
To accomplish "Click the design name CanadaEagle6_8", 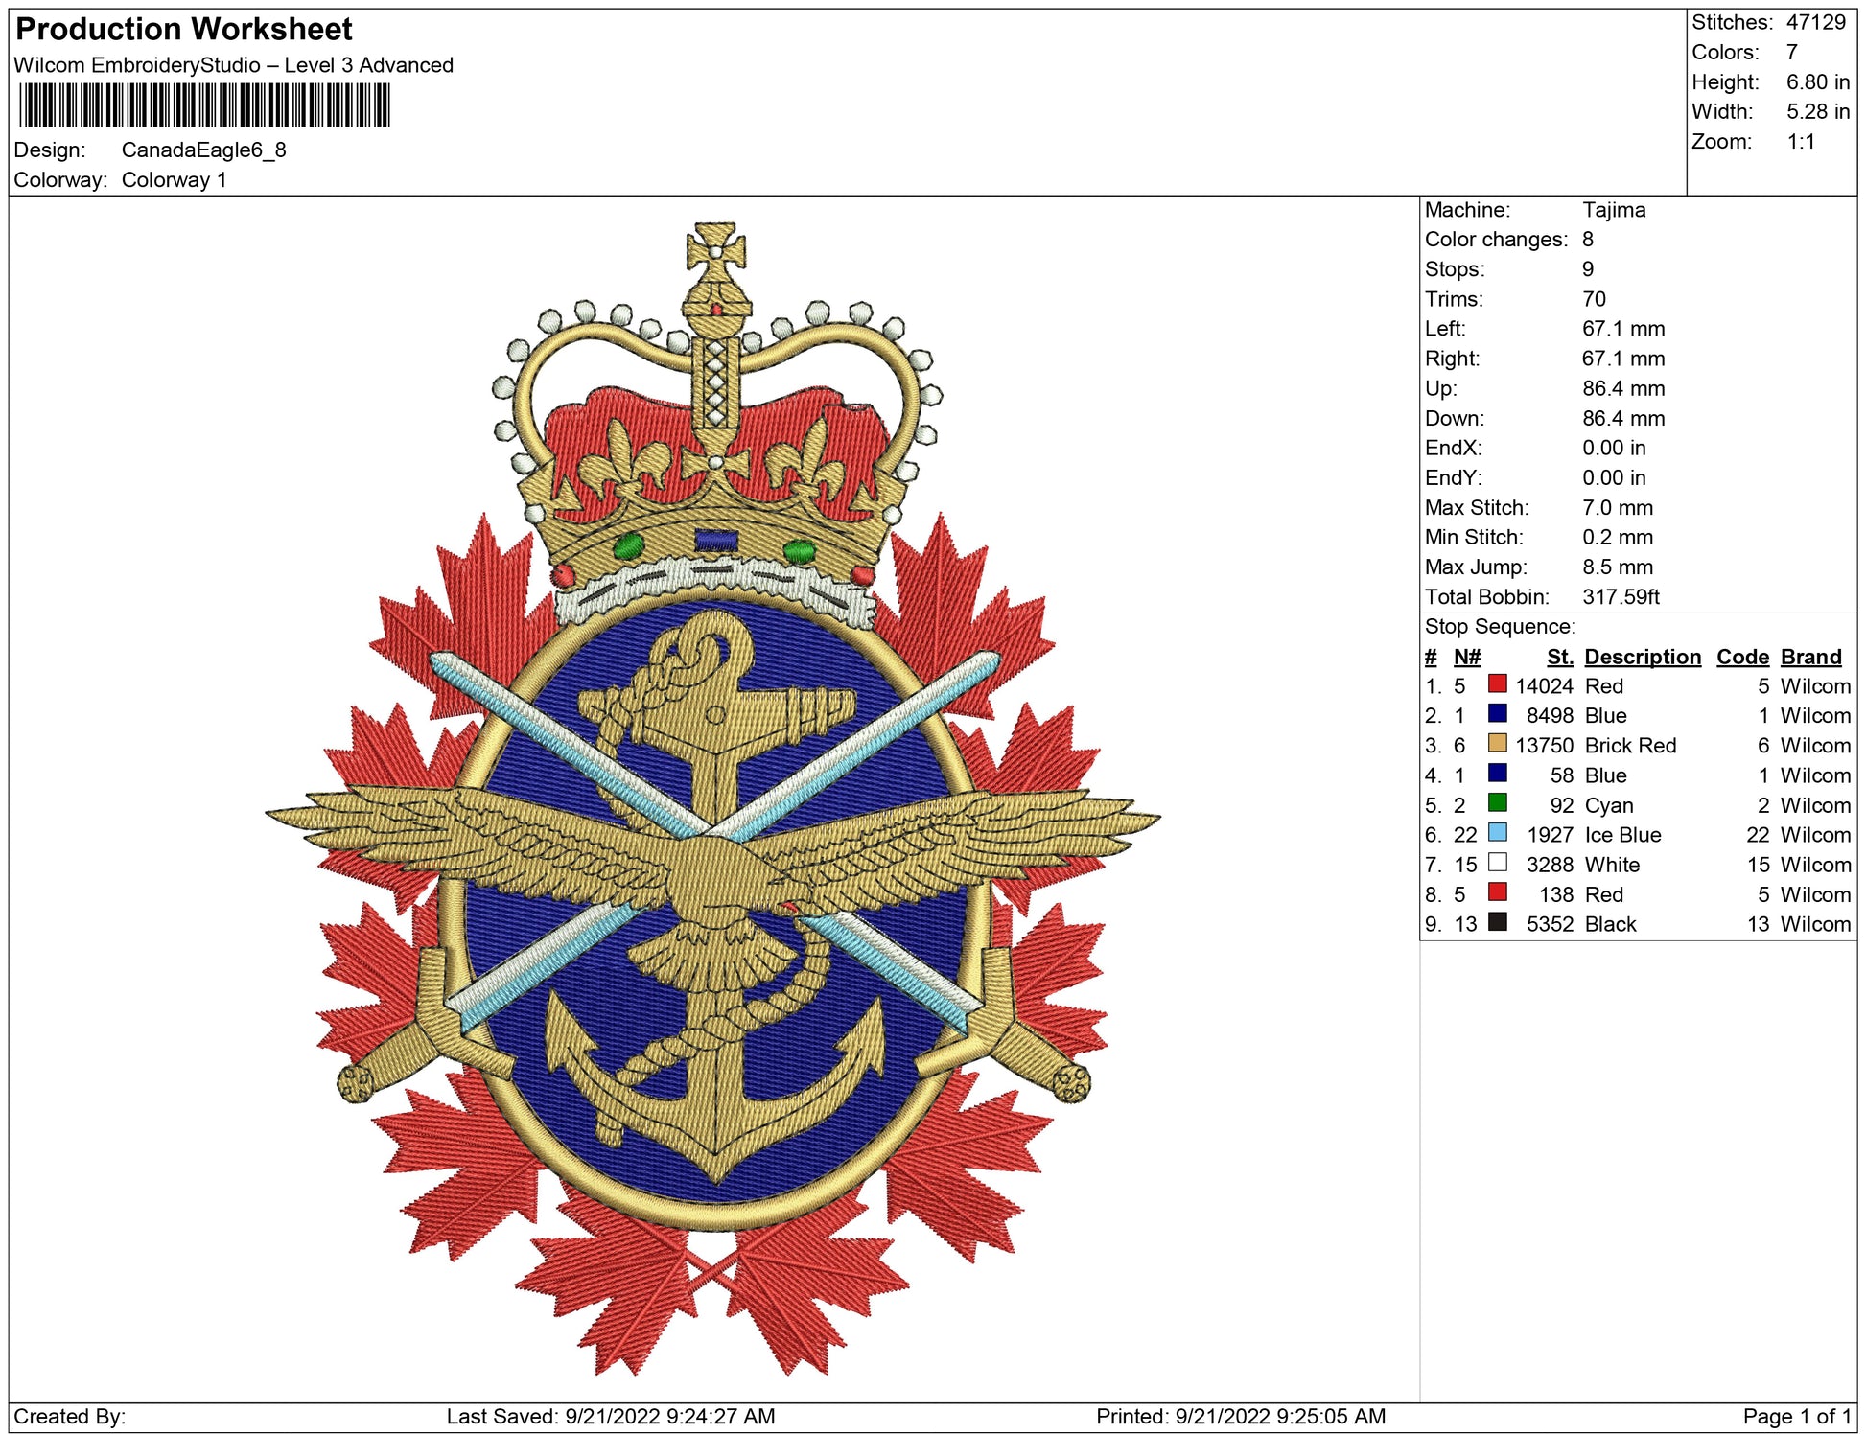I will click(x=203, y=150).
